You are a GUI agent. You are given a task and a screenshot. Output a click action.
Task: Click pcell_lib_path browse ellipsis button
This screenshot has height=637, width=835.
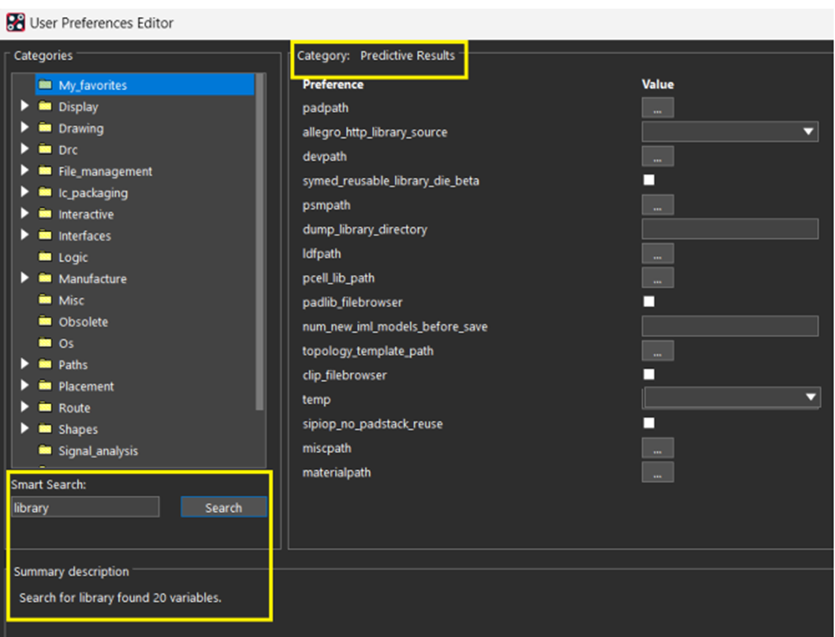point(657,277)
